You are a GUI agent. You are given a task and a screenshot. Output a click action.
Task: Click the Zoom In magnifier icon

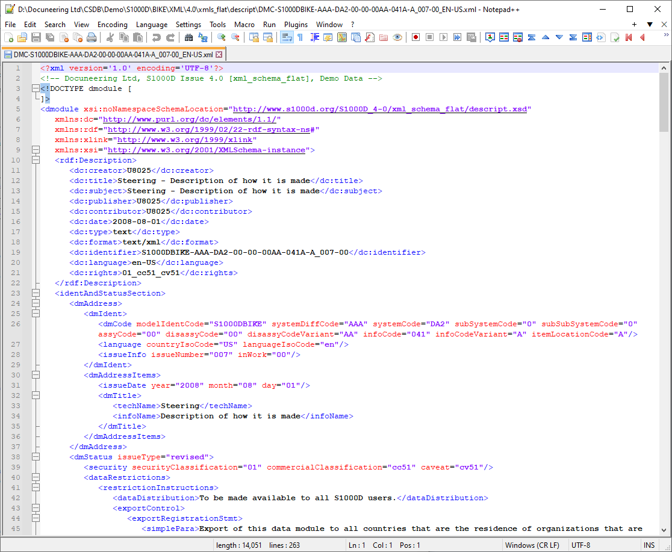(x=221, y=37)
